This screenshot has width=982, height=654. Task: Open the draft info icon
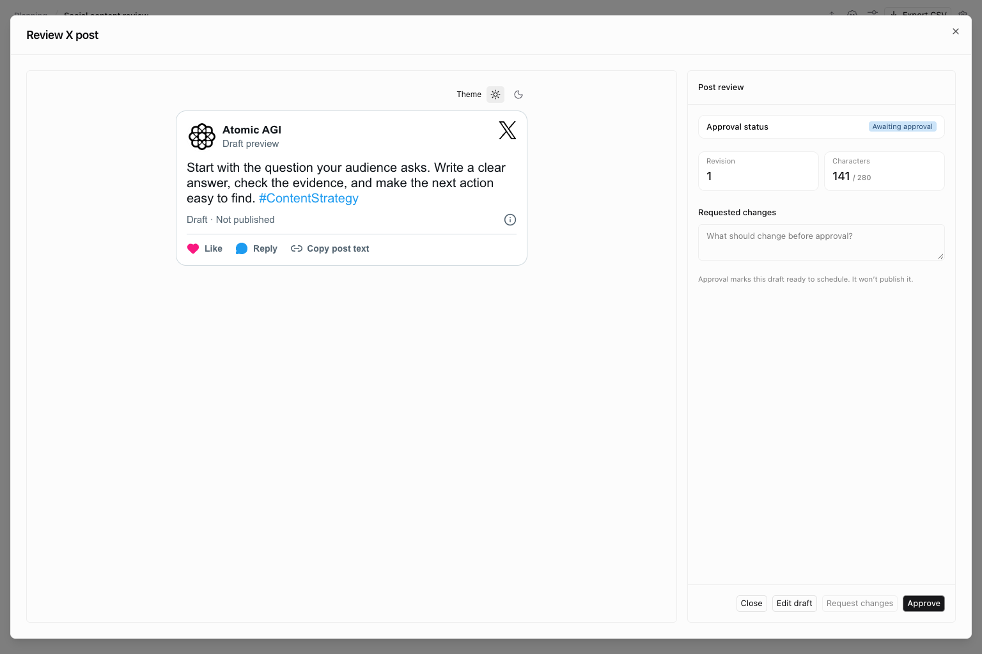[x=510, y=220]
